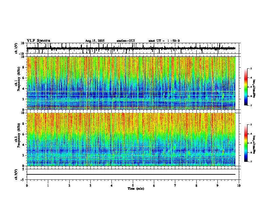Click the ch.2 spectrogram color scale bar
269x208 pixels.
[246, 143]
